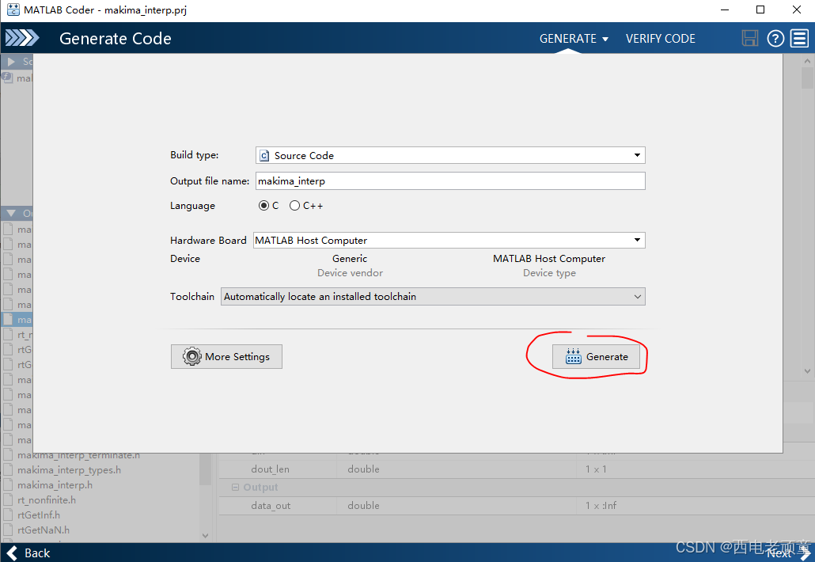Select makima_interp_types.h in file list
The height and width of the screenshot is (562, 815).
[69, 470]
